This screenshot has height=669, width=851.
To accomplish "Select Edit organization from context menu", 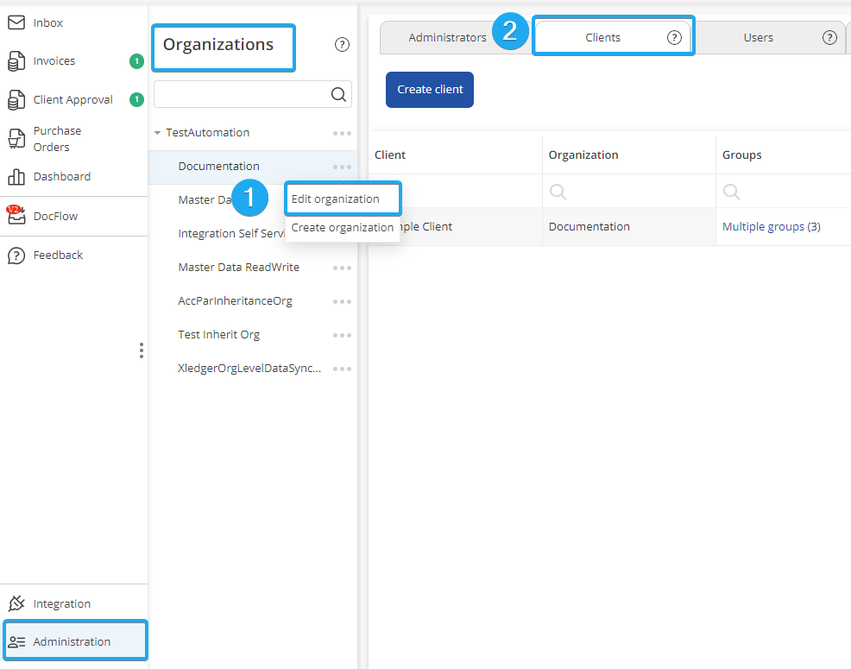I will 336,199.
